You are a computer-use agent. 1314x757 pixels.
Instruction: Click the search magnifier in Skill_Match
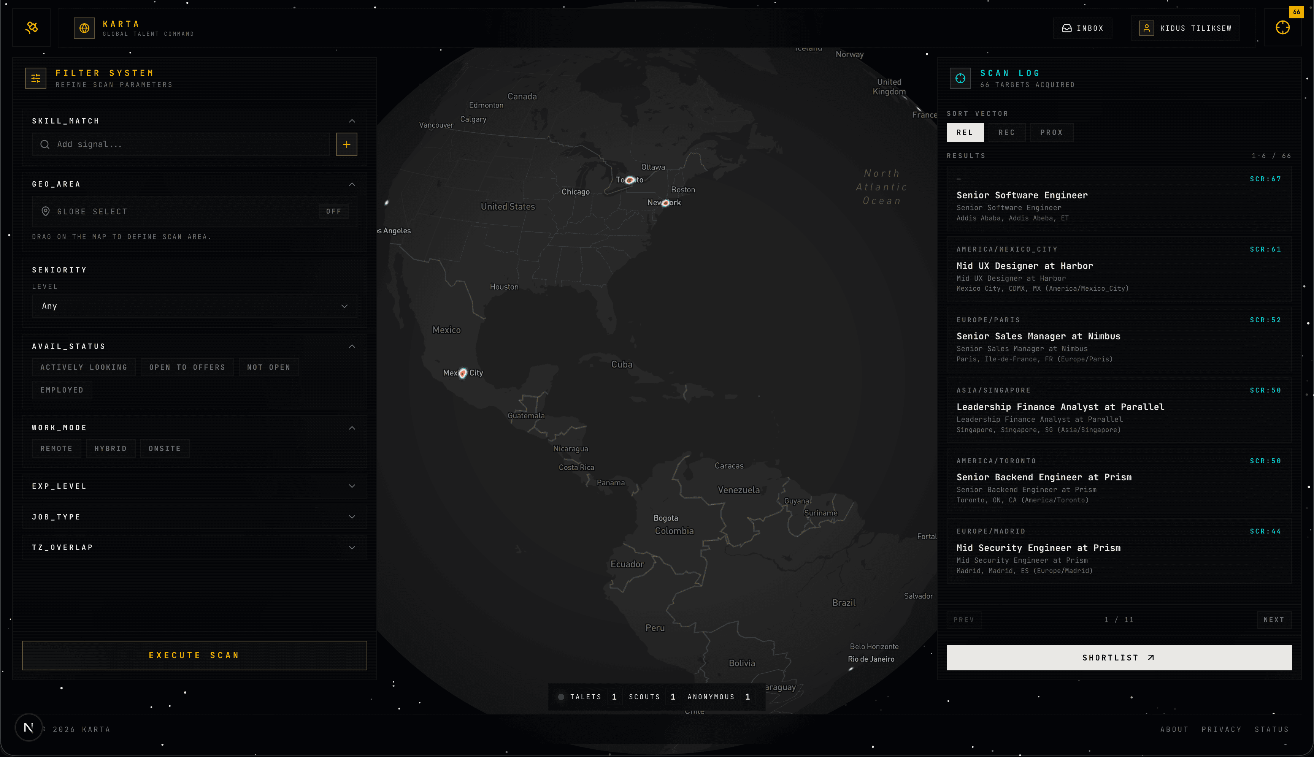45,144
